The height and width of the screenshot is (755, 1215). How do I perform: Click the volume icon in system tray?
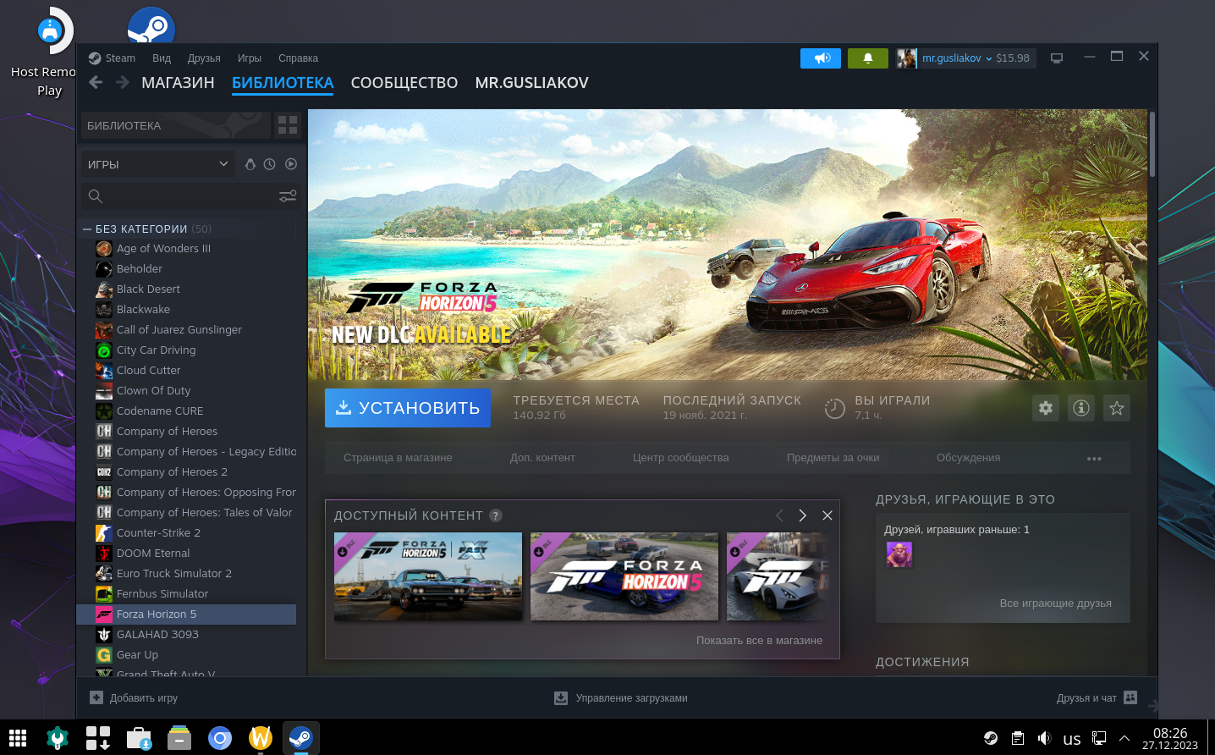[x=1045, y=738]
